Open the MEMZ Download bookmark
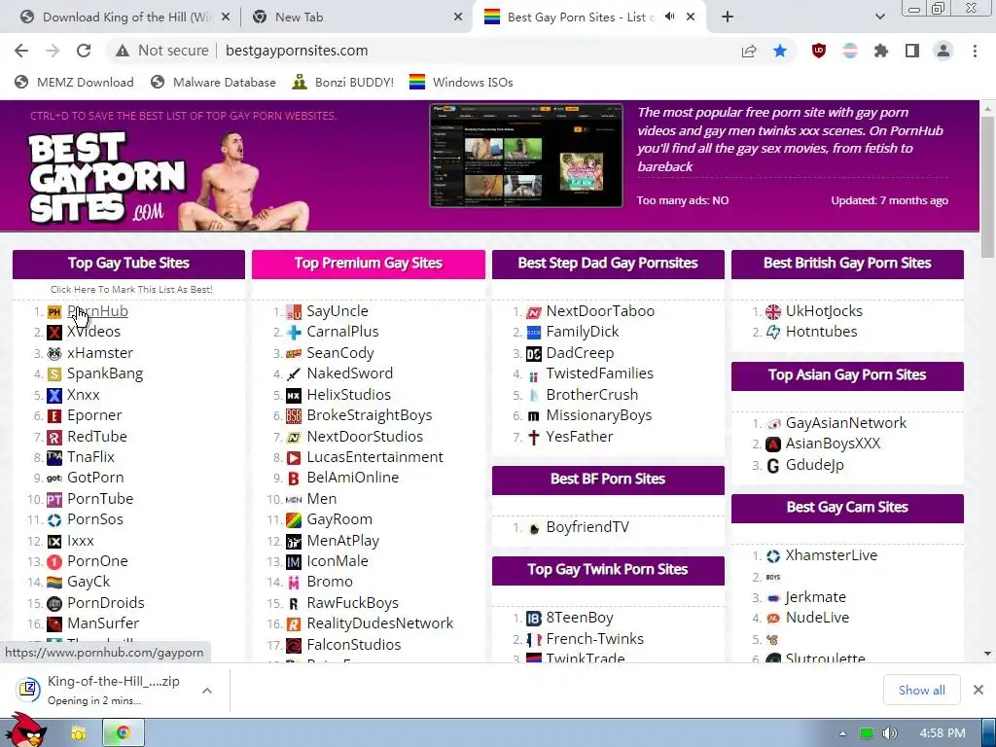996x747 pixels. click(x=74, y=83)
